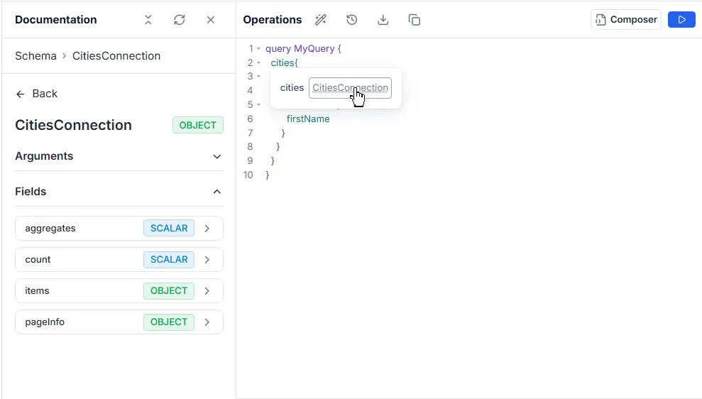The width and height of the screenshot is (702, 399).
Task: Fold the query block at line 1
Action: tap(259, 49)
